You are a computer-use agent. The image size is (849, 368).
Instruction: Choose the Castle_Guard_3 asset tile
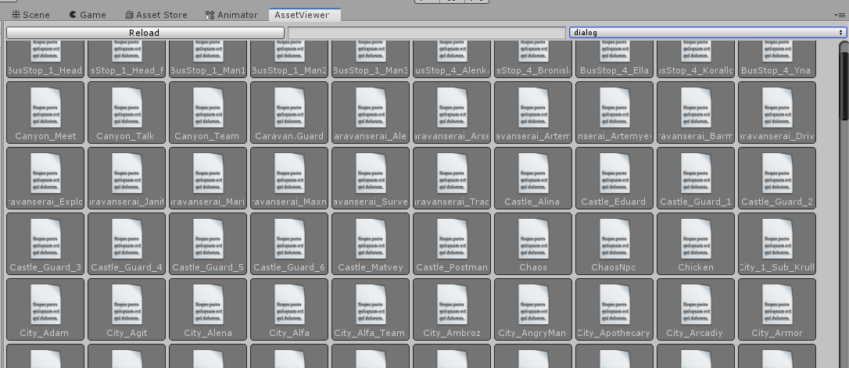tap(45, 244)
